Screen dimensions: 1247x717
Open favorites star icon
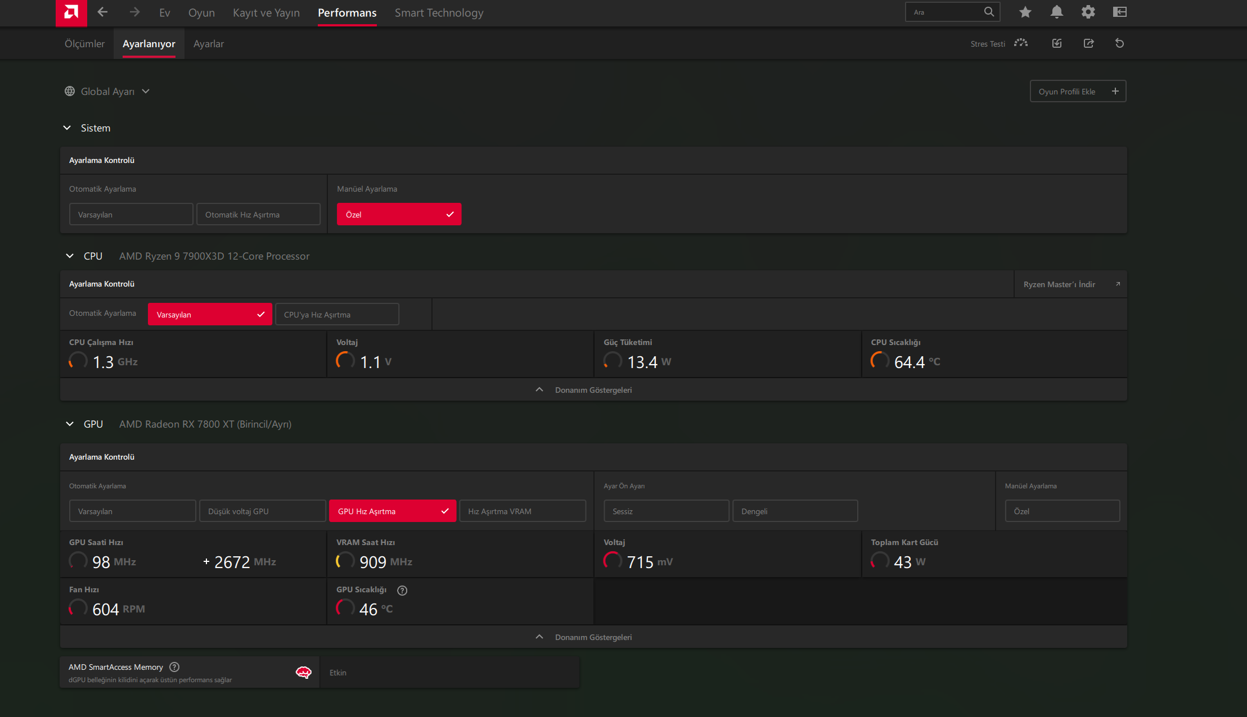tap(1025, 12)
